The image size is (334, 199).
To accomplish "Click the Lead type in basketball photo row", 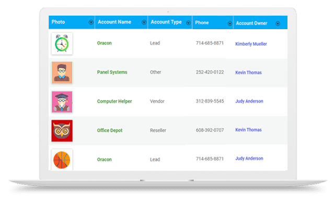I will [x=155, y=159].
